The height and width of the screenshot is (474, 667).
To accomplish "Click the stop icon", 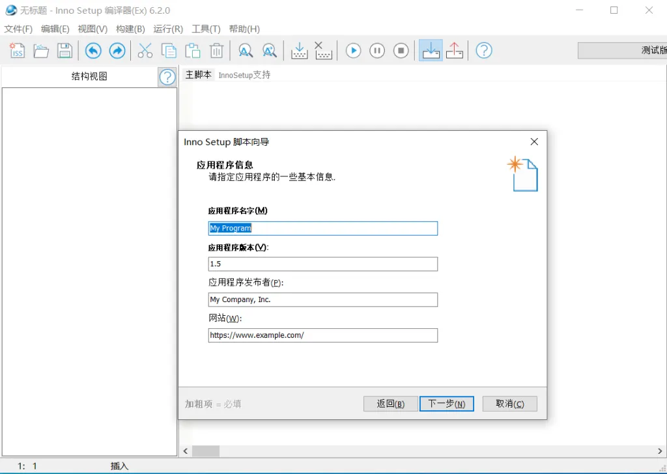I will click(x=401, y=51).
